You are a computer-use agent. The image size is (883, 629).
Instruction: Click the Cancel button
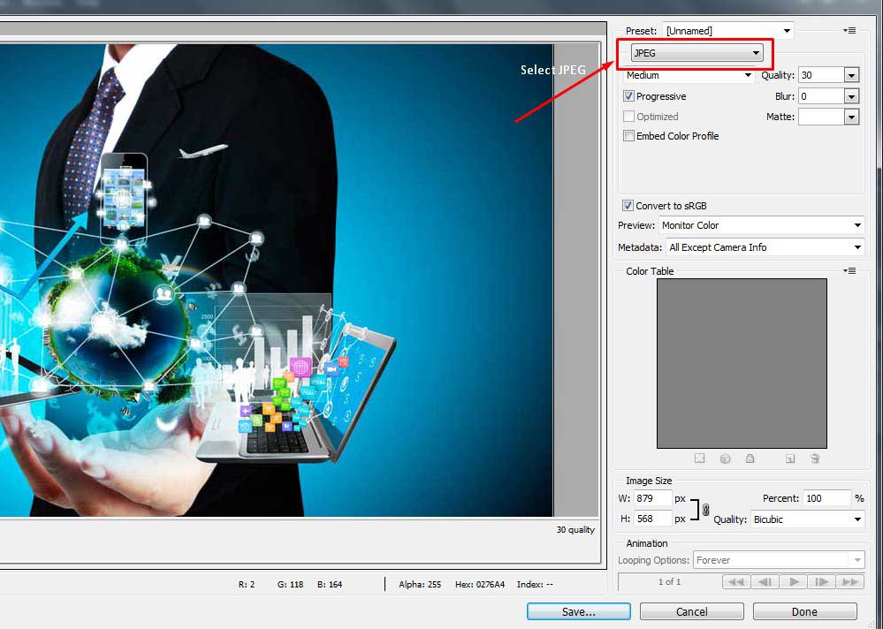691,611
